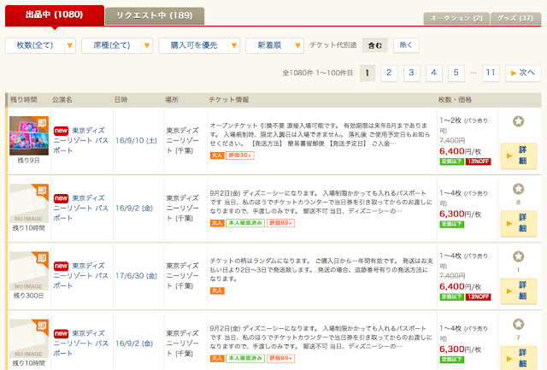Click オープンチケット description text

click(x=321, y=135)
